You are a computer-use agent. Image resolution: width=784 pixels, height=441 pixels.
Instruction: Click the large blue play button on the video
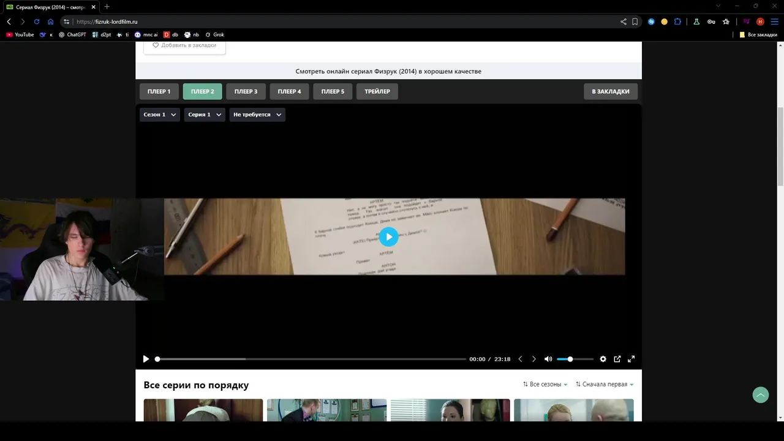point(388,237)
